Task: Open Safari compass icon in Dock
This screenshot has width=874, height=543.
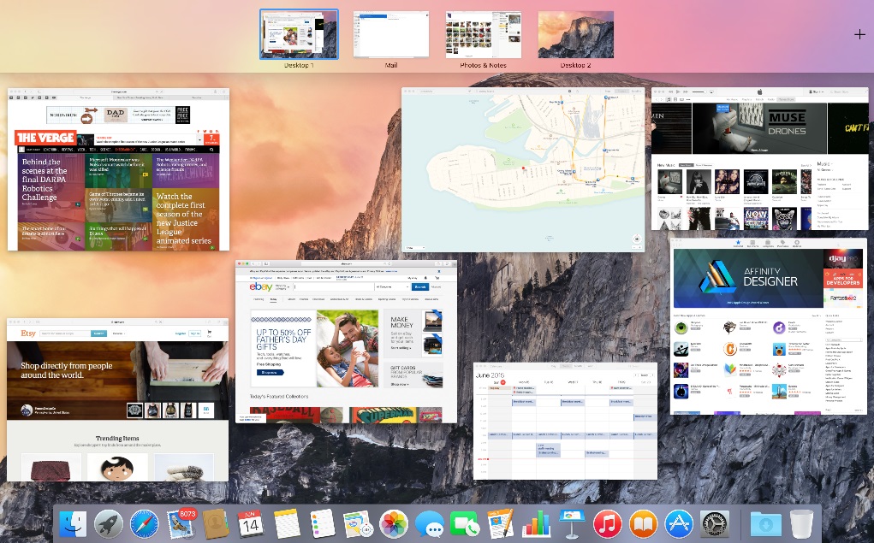Action: click(x=144, y=524)
